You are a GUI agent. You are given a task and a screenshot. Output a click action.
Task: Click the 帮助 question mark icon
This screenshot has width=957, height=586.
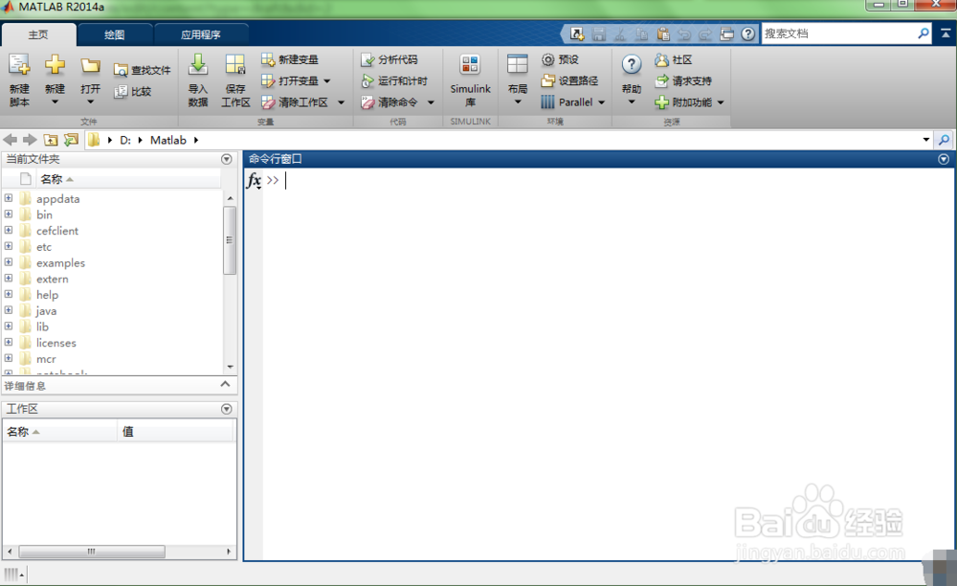631,64
